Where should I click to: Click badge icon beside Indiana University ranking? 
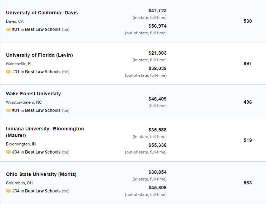[x=8, y=152]
